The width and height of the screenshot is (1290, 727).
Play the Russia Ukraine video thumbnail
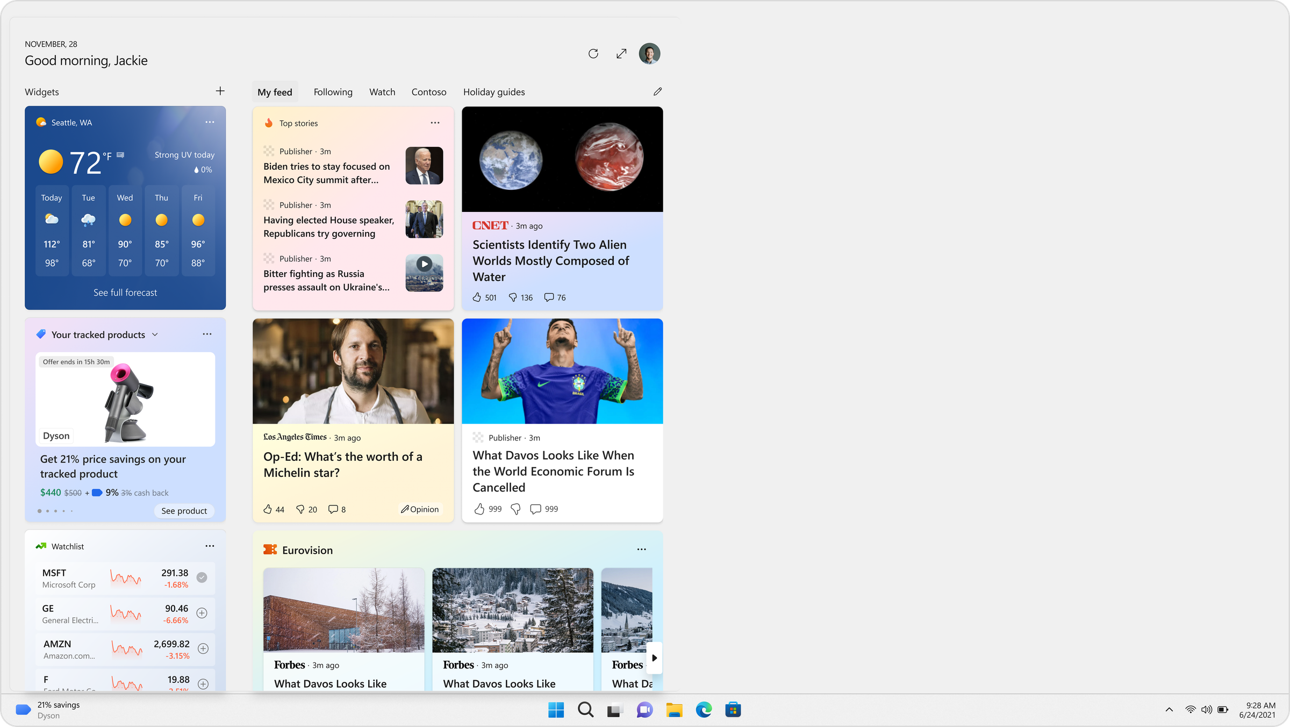424,264
